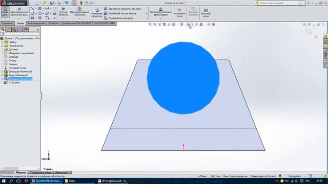This screenshot has width=328, height=184.
Task: Expand hidden left panel tabs chevron
Action: [x=38, y=30]
